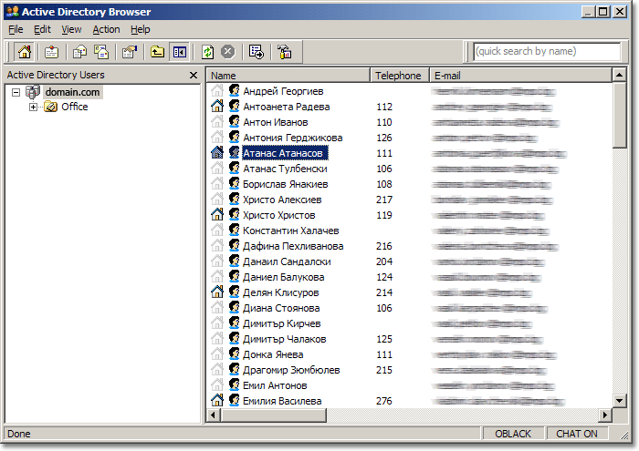Toggle the tree pane toolbar button

coord(179,52)
